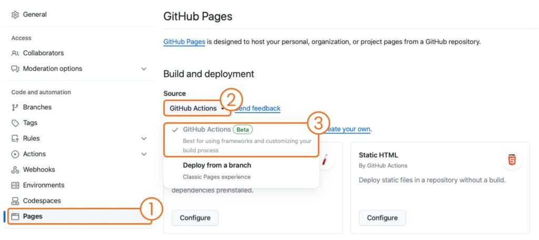Click the Pages browser icon
Screen dimensions: 539x240
15,217
